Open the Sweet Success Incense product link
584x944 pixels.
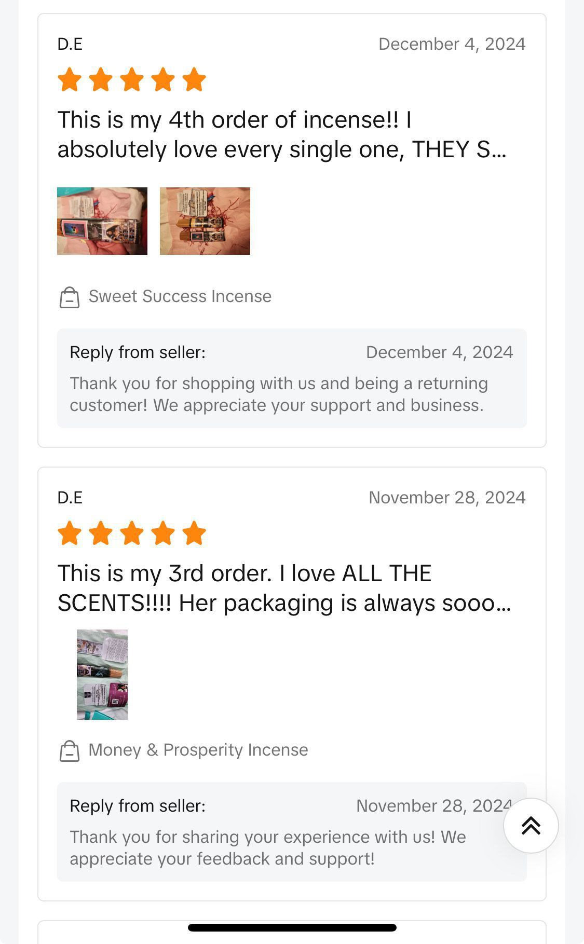coord(180,296)
